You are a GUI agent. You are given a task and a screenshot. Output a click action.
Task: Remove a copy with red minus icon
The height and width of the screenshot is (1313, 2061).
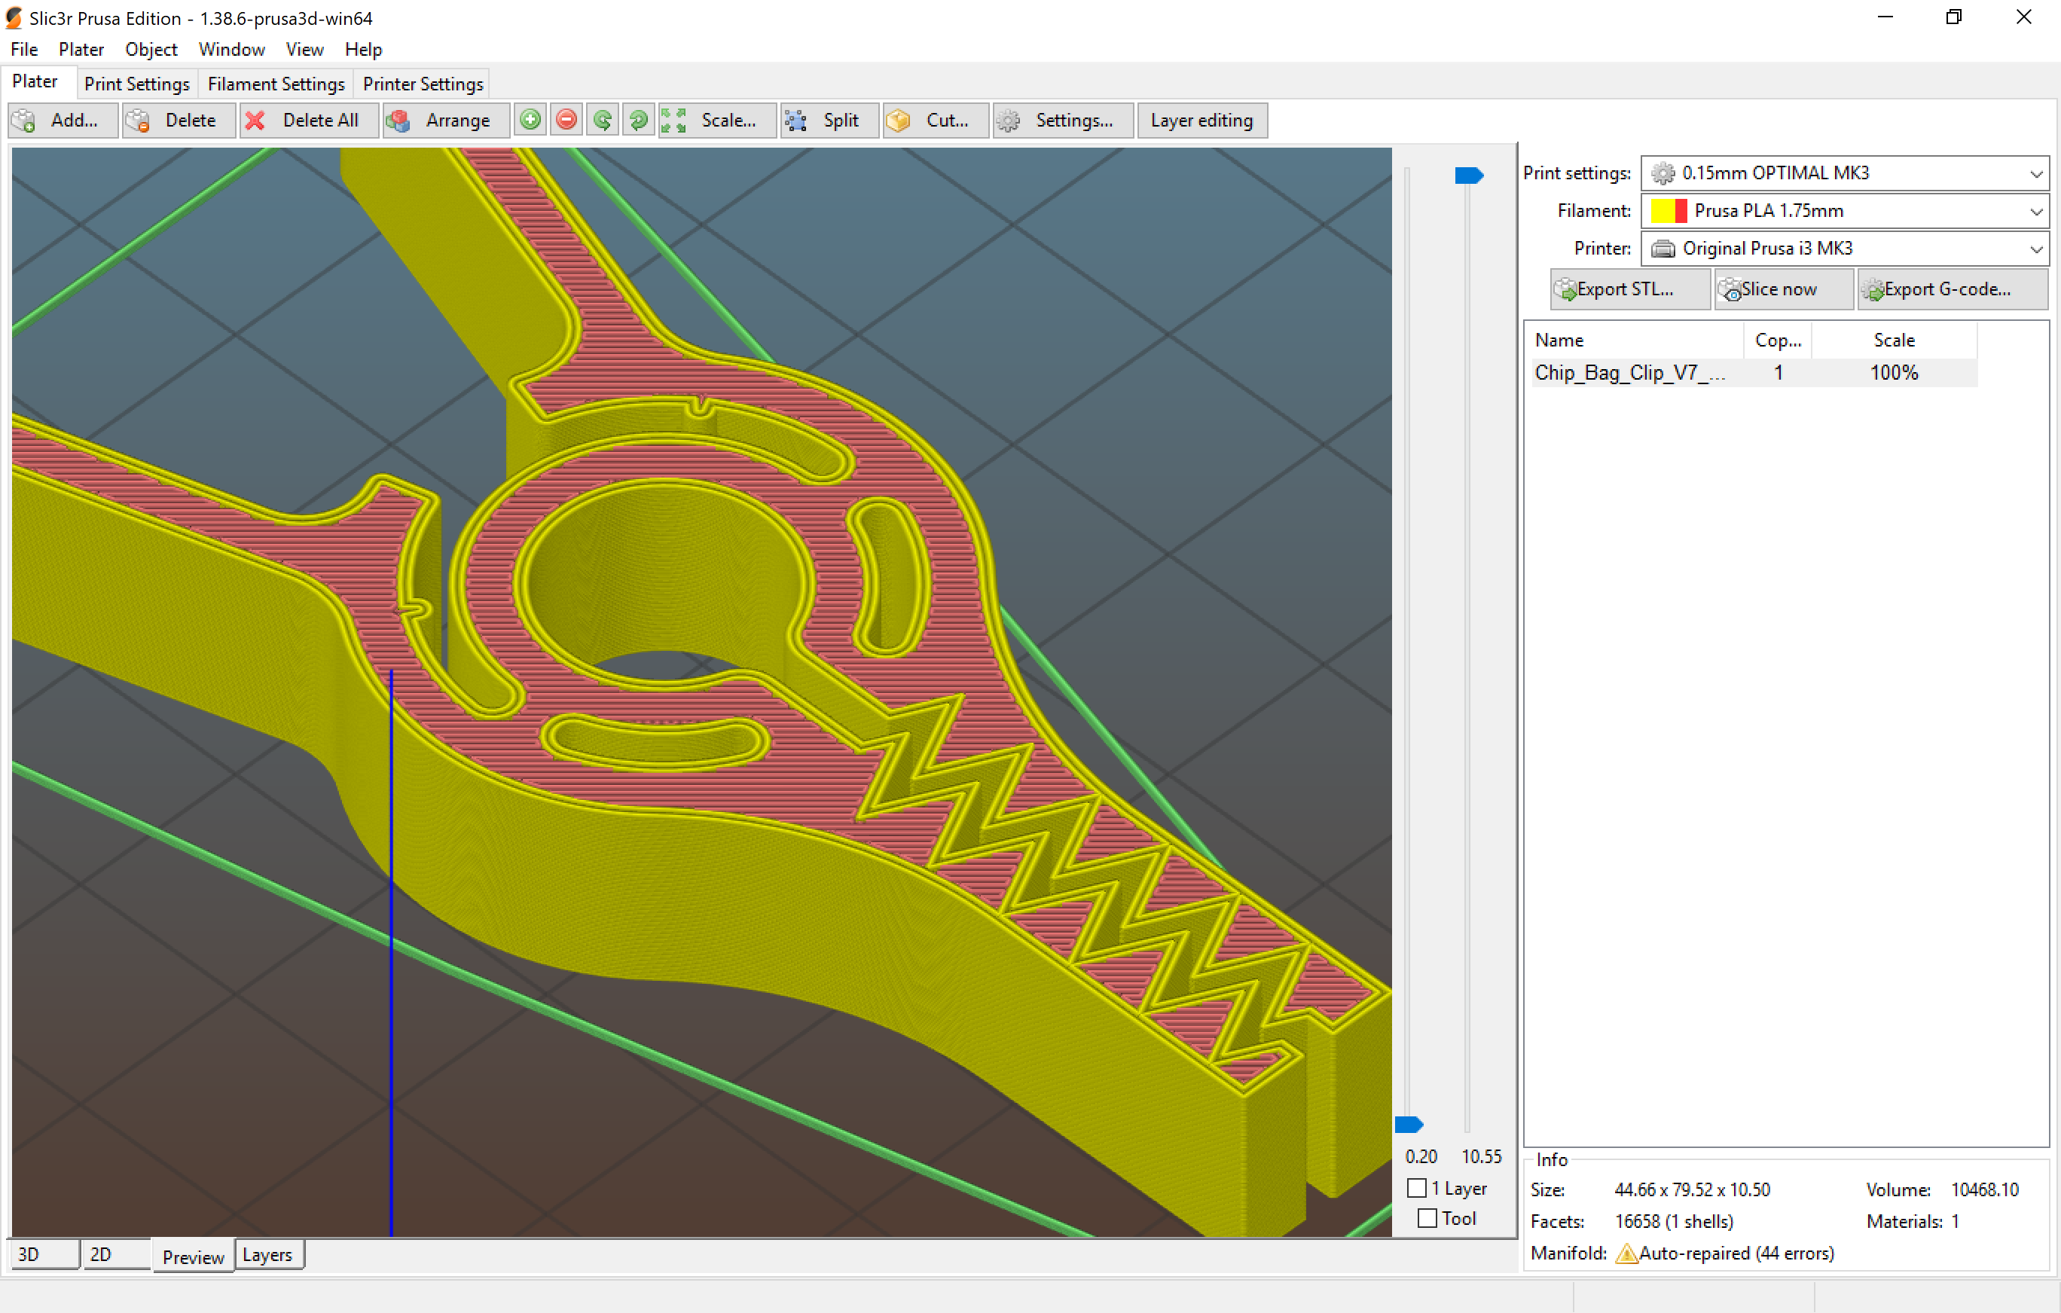566,120
